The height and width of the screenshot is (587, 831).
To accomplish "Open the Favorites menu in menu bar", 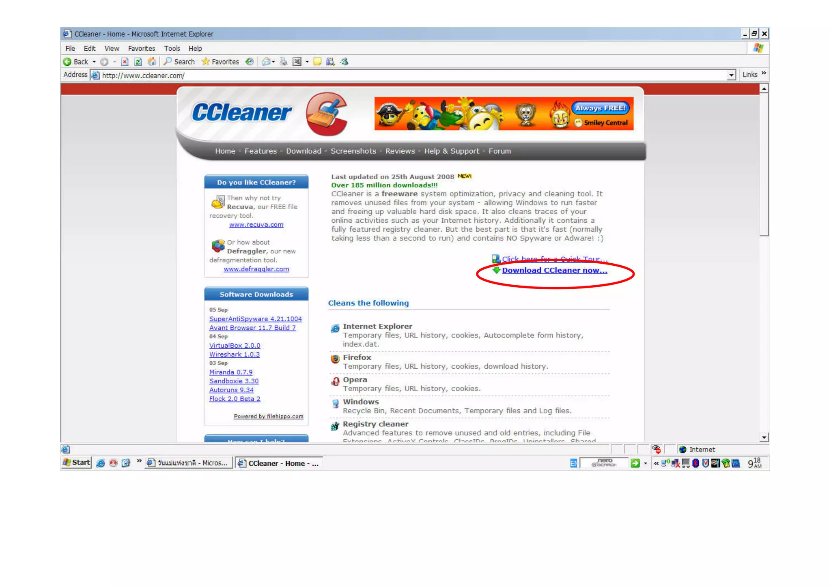I will [x=141, y=48].
